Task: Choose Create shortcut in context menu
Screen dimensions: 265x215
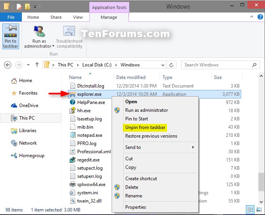Action: 141,179
